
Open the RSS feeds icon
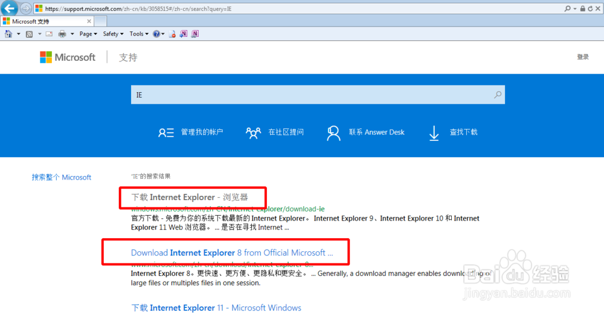[29, 34]
